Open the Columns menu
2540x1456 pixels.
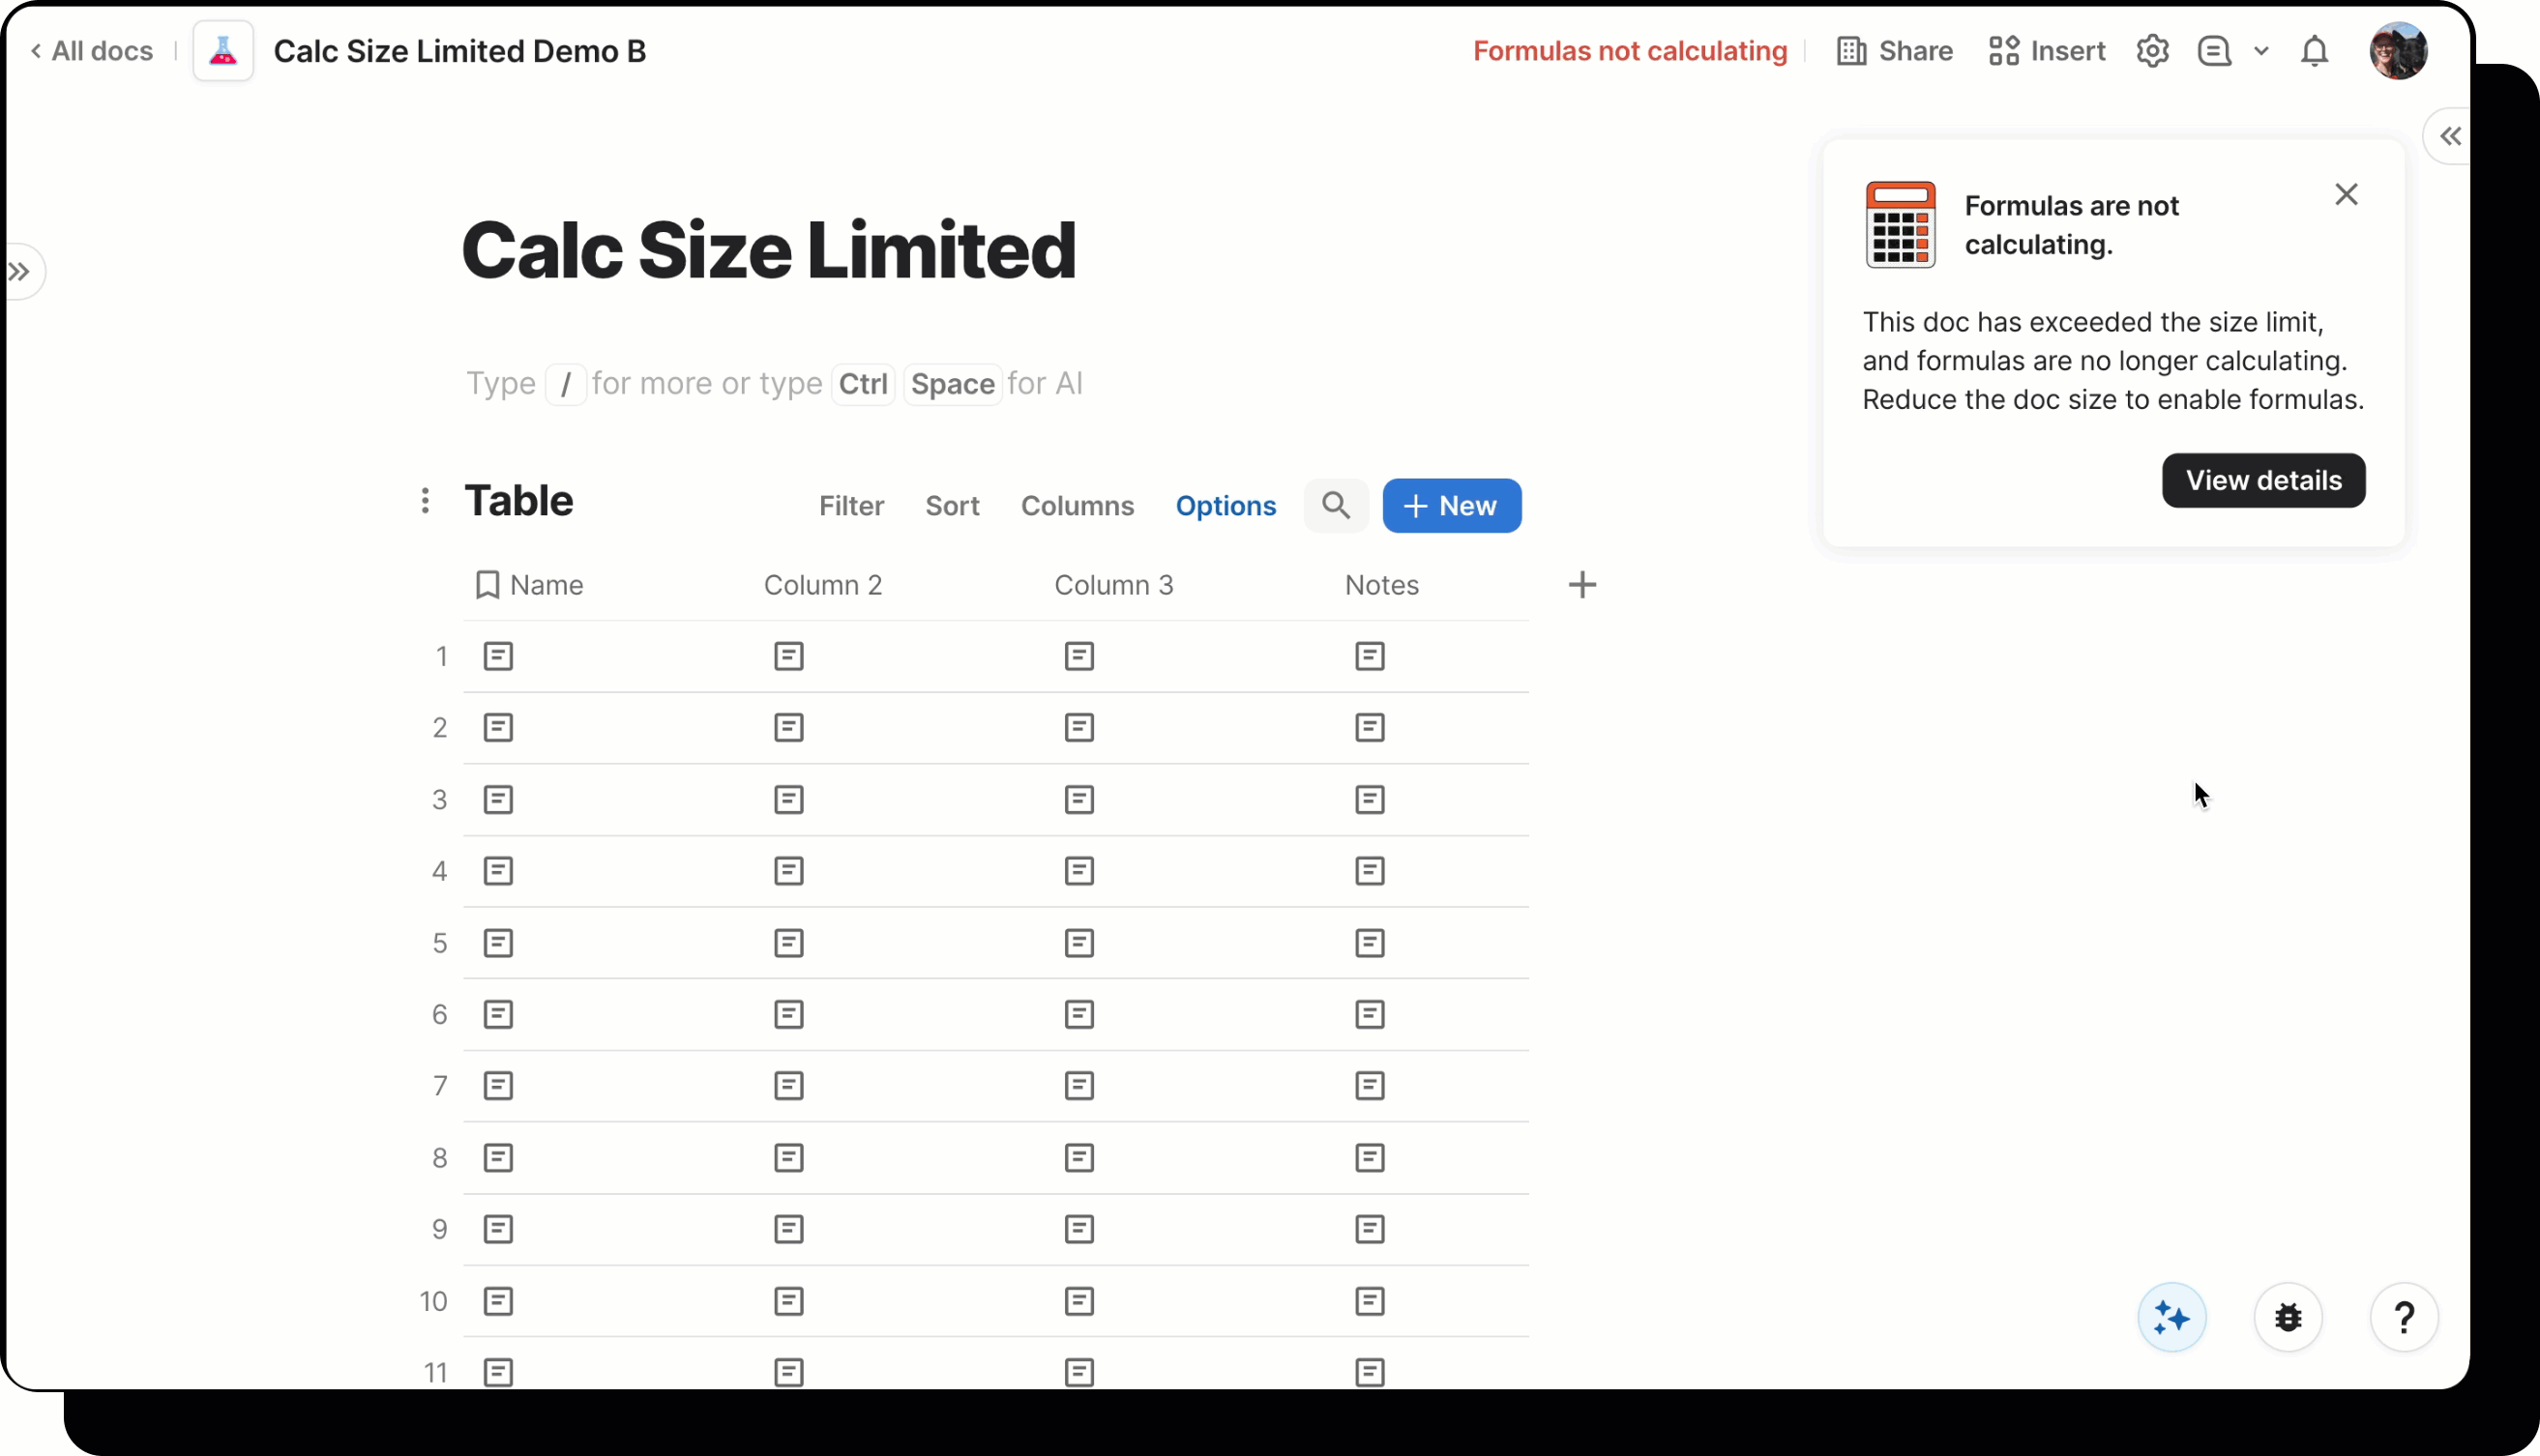click(x=1077, y=506)
